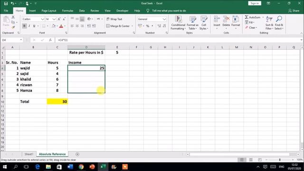Open the font size dropdown
The height and width of the screenshot is (171, 304).
54,19
